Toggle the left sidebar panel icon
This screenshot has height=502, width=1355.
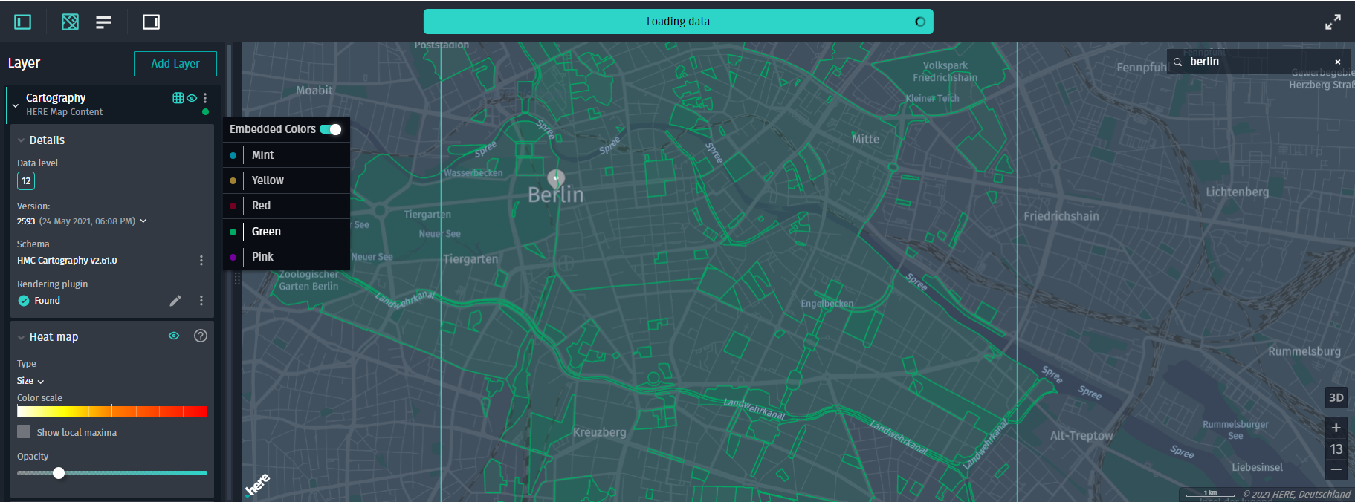tap(23, 22)
